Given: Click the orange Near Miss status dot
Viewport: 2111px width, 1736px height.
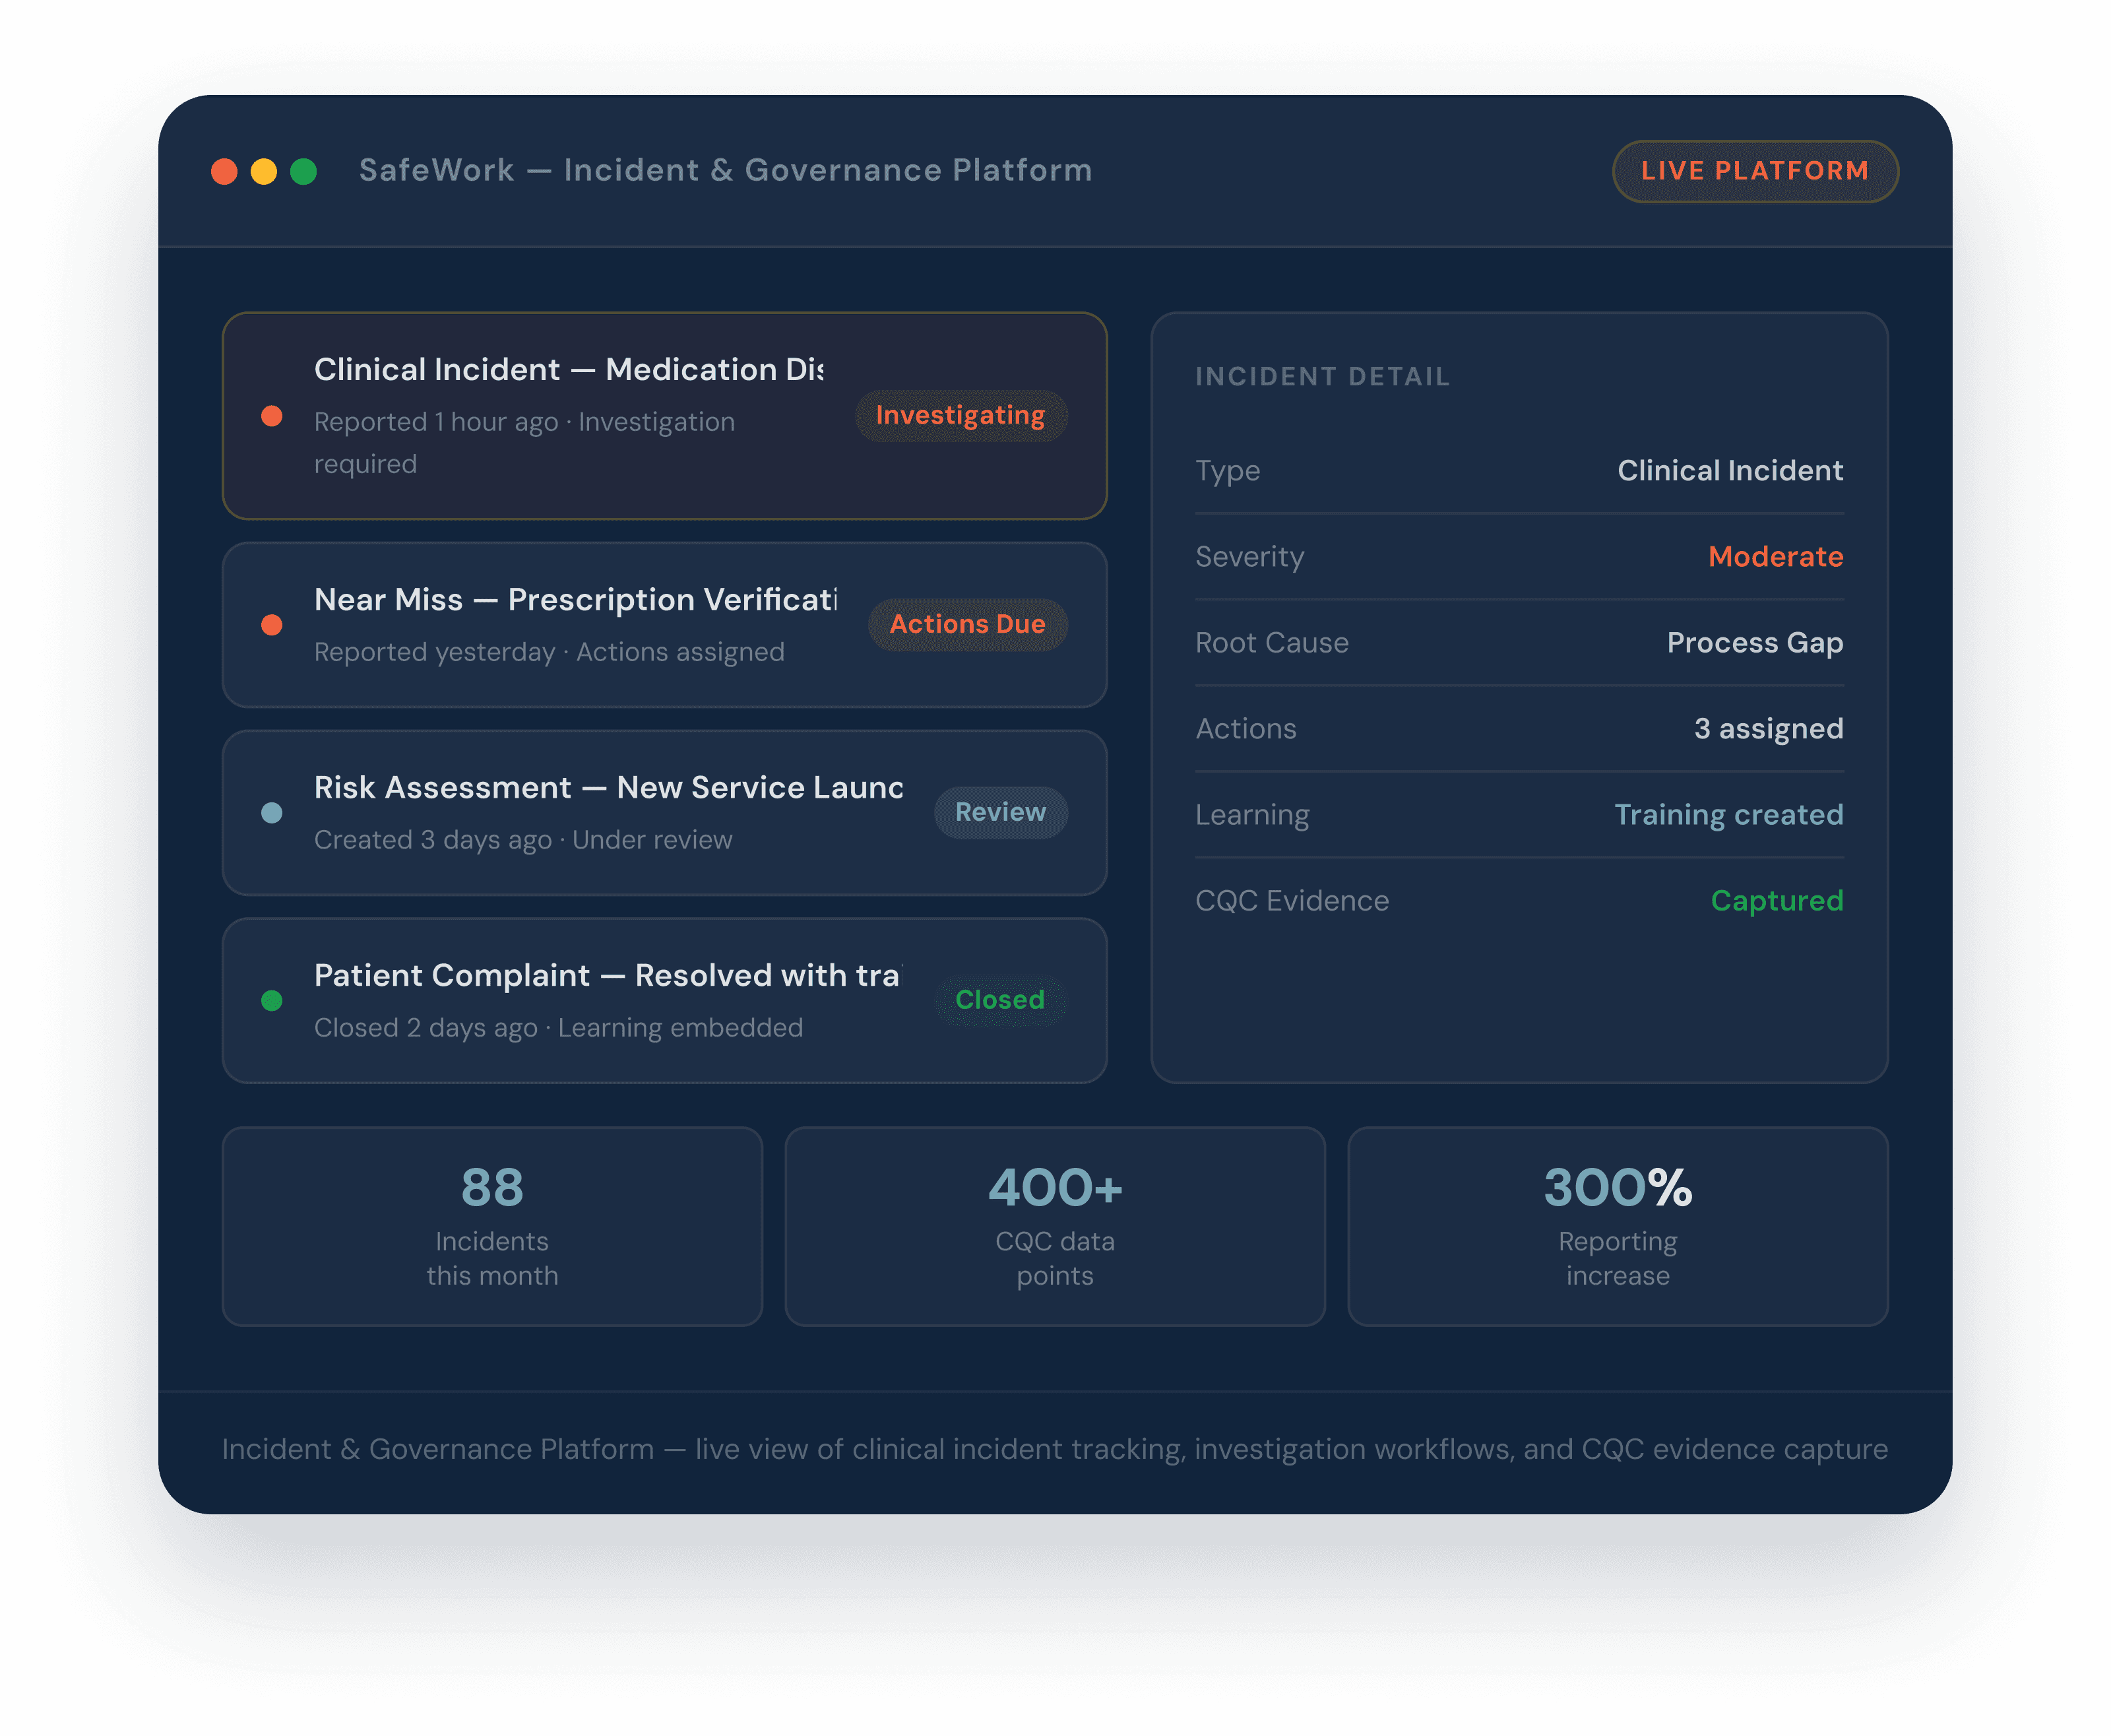Looking at the screenshot, I should point(272,625).
